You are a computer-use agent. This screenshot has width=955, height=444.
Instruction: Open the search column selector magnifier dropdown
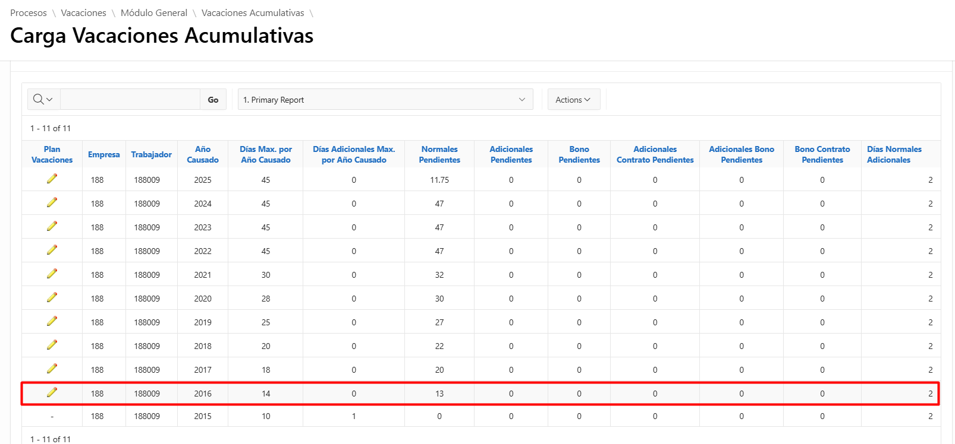[43, 100]
